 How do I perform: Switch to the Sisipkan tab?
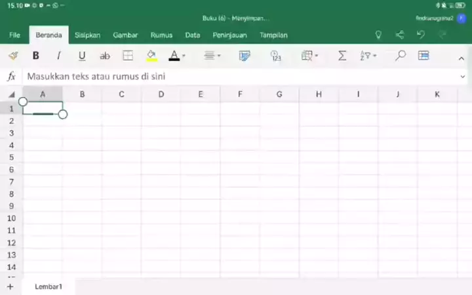tap(87, 35)
